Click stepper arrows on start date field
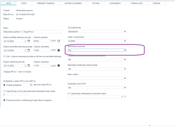The image size is (175, 126). click(x=25, y=41)
